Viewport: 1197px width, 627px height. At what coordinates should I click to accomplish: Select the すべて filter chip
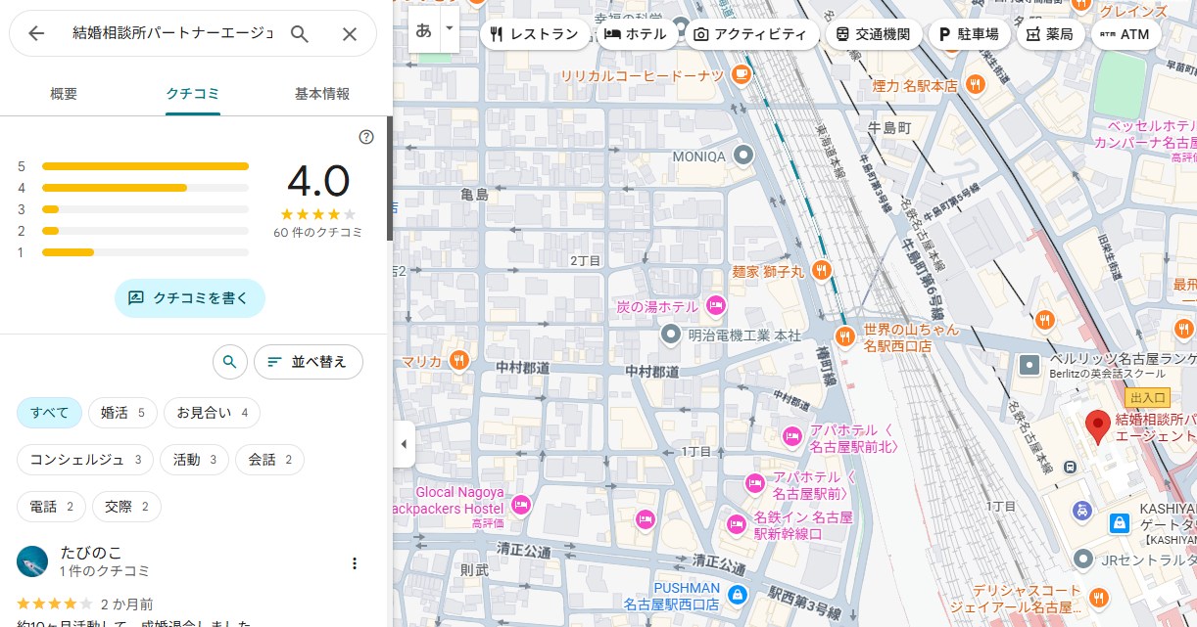click(x=49, y=413)
